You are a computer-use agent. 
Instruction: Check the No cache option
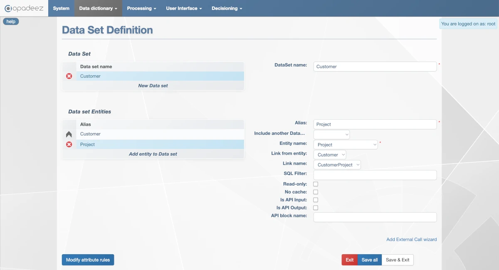315,192
